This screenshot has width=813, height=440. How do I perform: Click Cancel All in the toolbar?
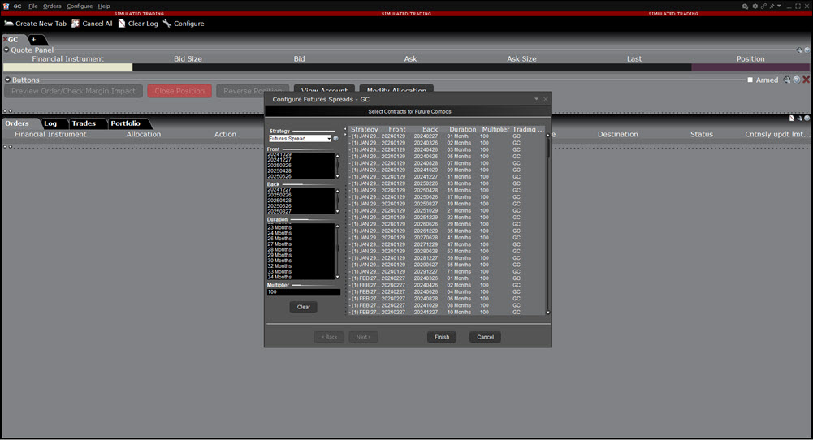point(92,24)
